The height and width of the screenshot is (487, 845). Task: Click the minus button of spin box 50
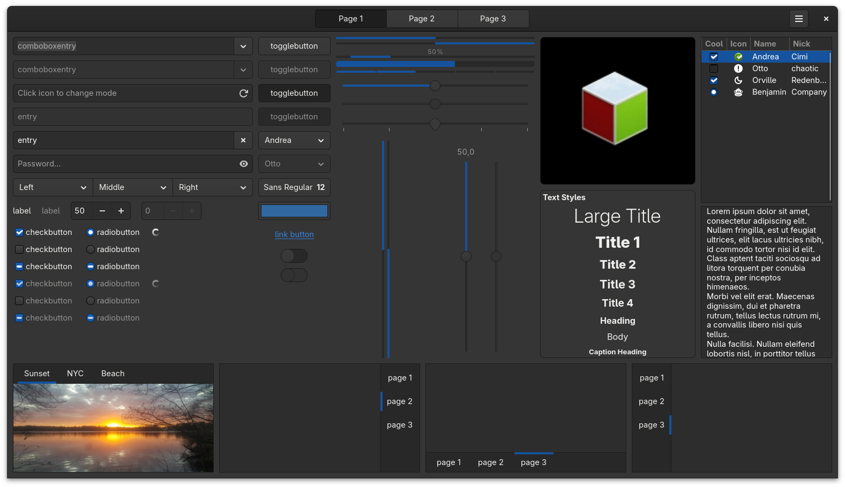coord(102,211)
